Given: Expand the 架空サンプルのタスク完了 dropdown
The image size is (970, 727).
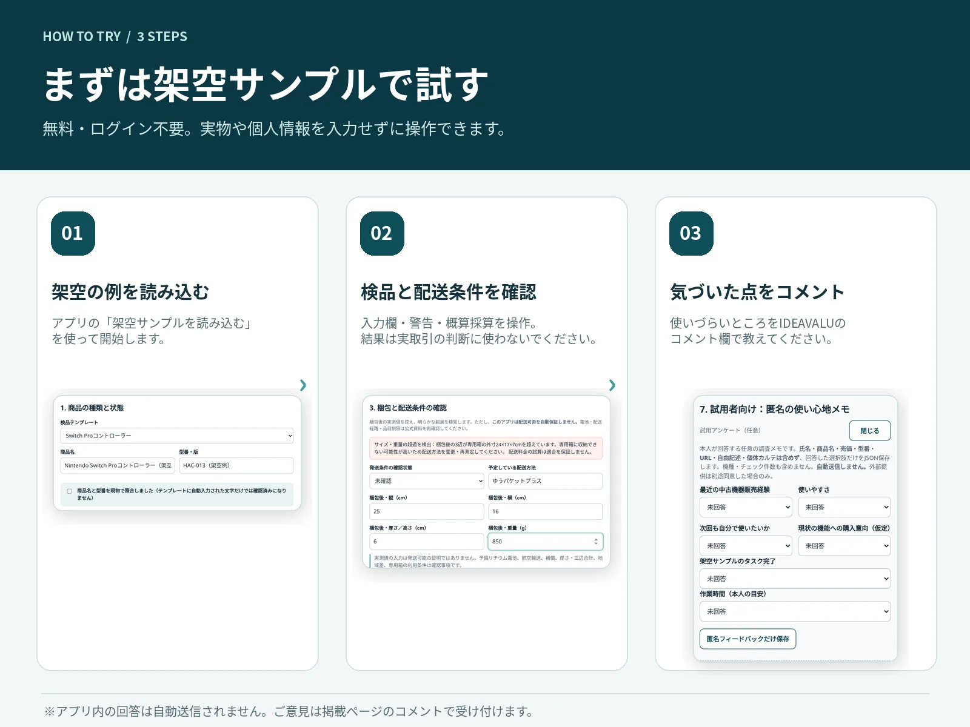Looking at the screenshot, I should (795, 579).
